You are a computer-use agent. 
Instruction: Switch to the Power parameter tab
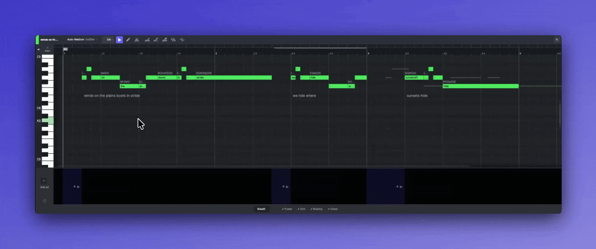(x=287, y=209)
